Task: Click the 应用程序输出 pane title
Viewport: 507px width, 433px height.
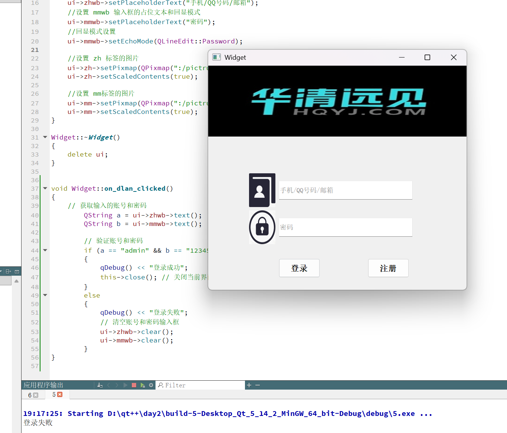Action: [x=43, y=385]
